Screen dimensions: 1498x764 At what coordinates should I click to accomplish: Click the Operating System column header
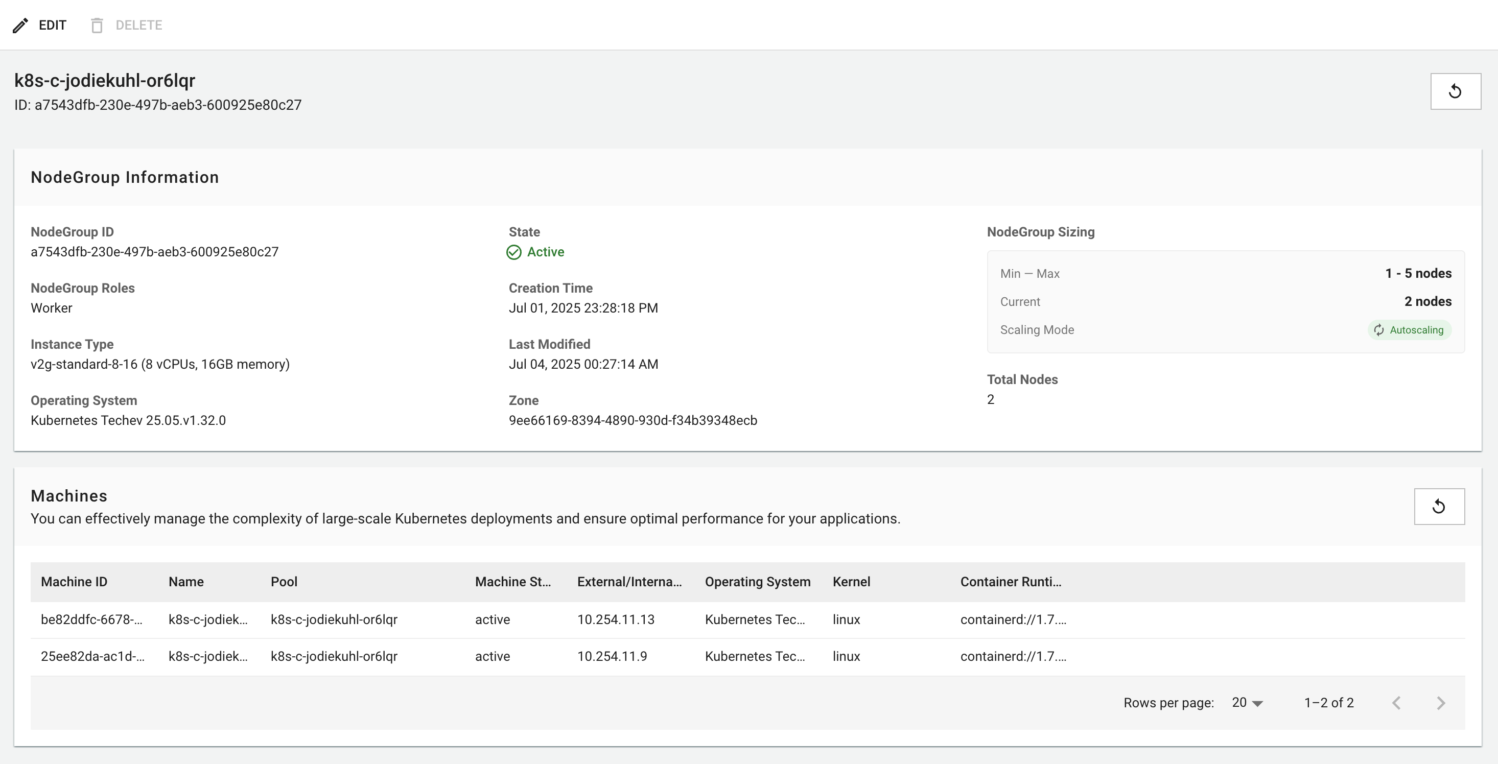click(758, 582)
